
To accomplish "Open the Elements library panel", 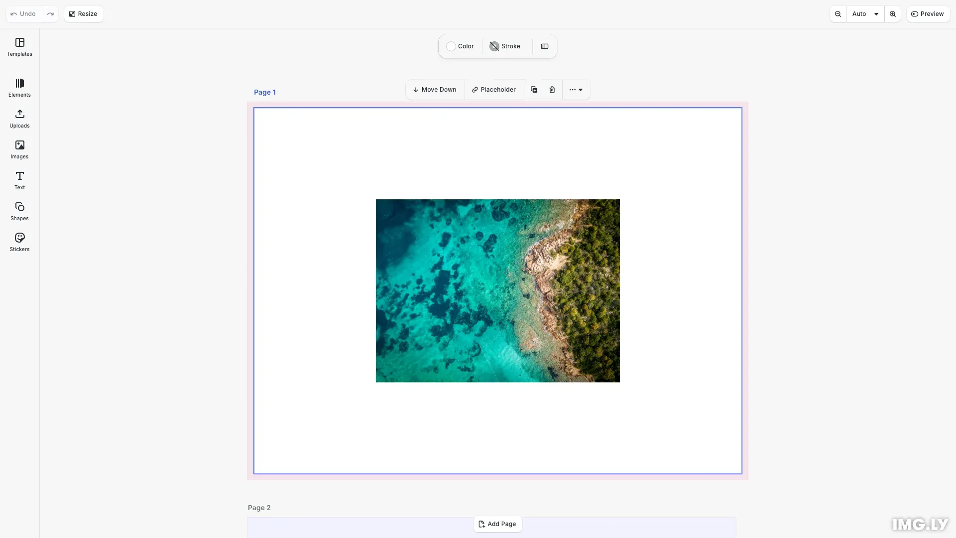I will [19, 88].
